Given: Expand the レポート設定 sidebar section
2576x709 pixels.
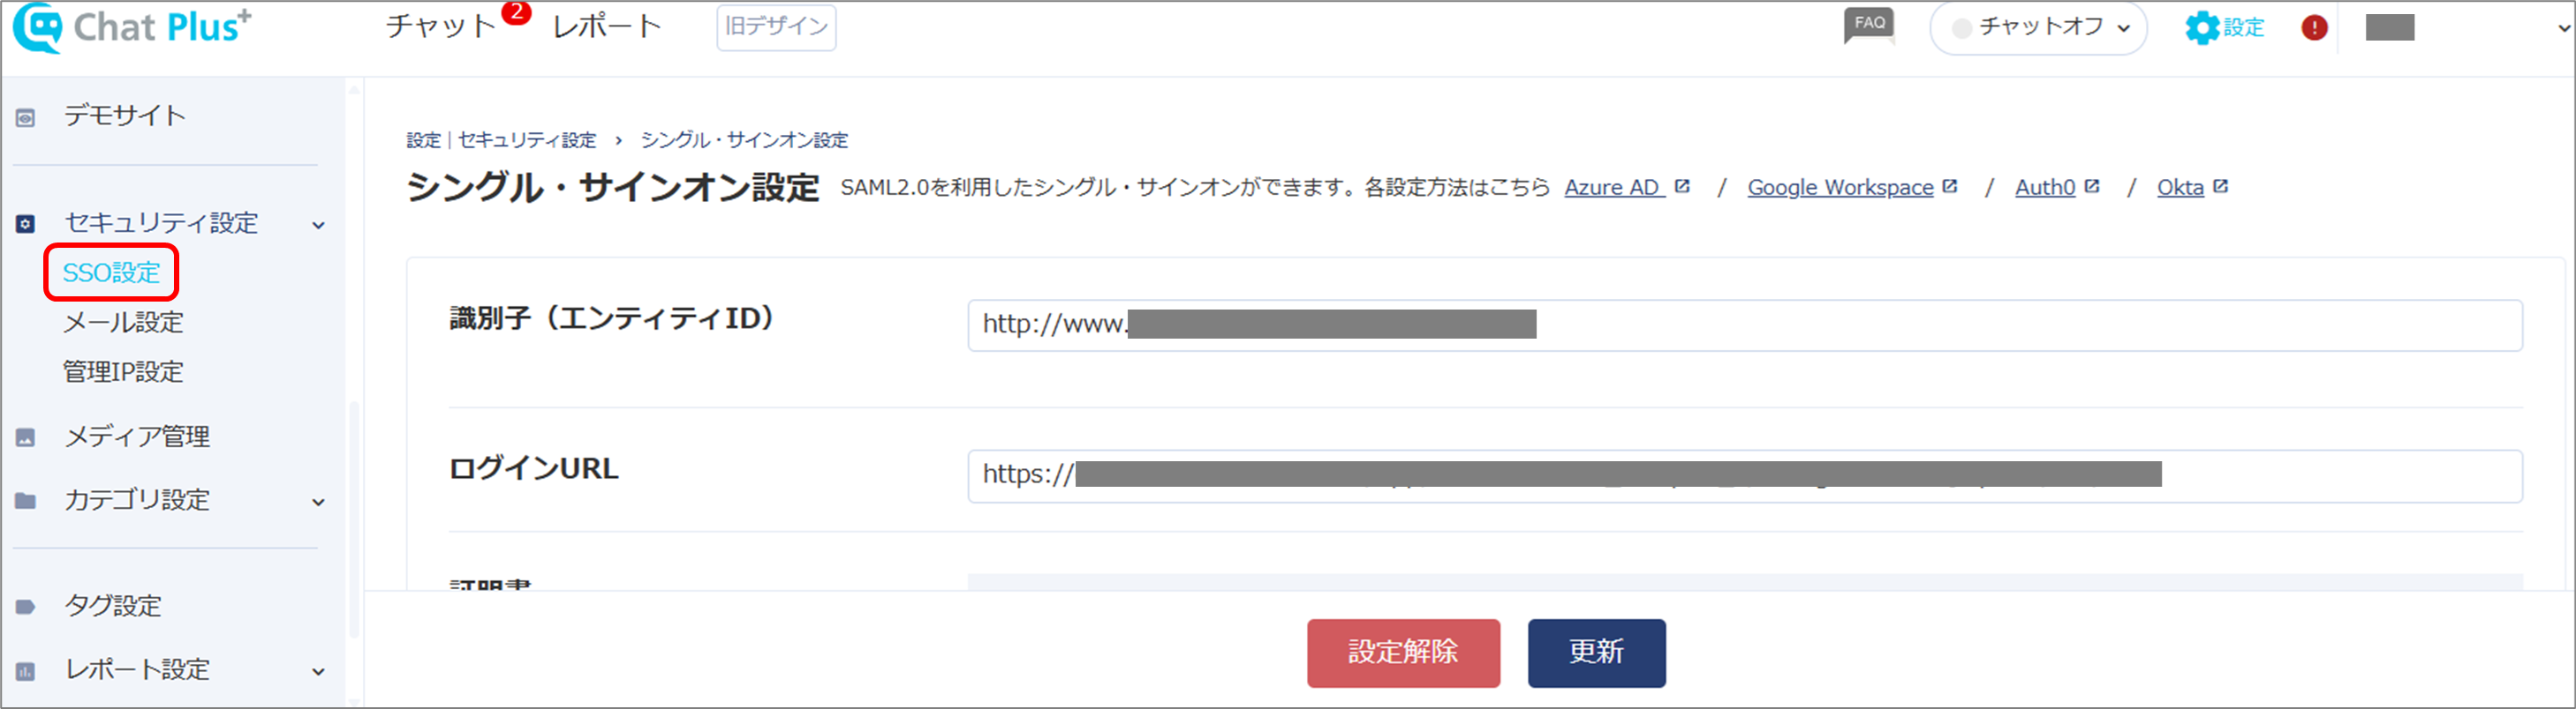Looking at the screenshot, I should pos(318,671).
